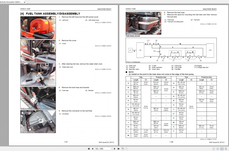Go to the previous page
The height and width of the screenshot is (151, 229).
[93, 149]
